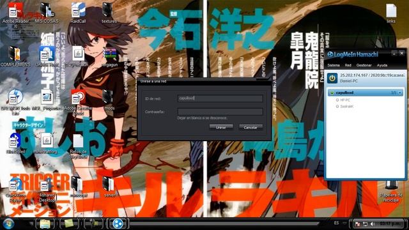Open the Ayuda menu in Hamachi

click(382, 65)
